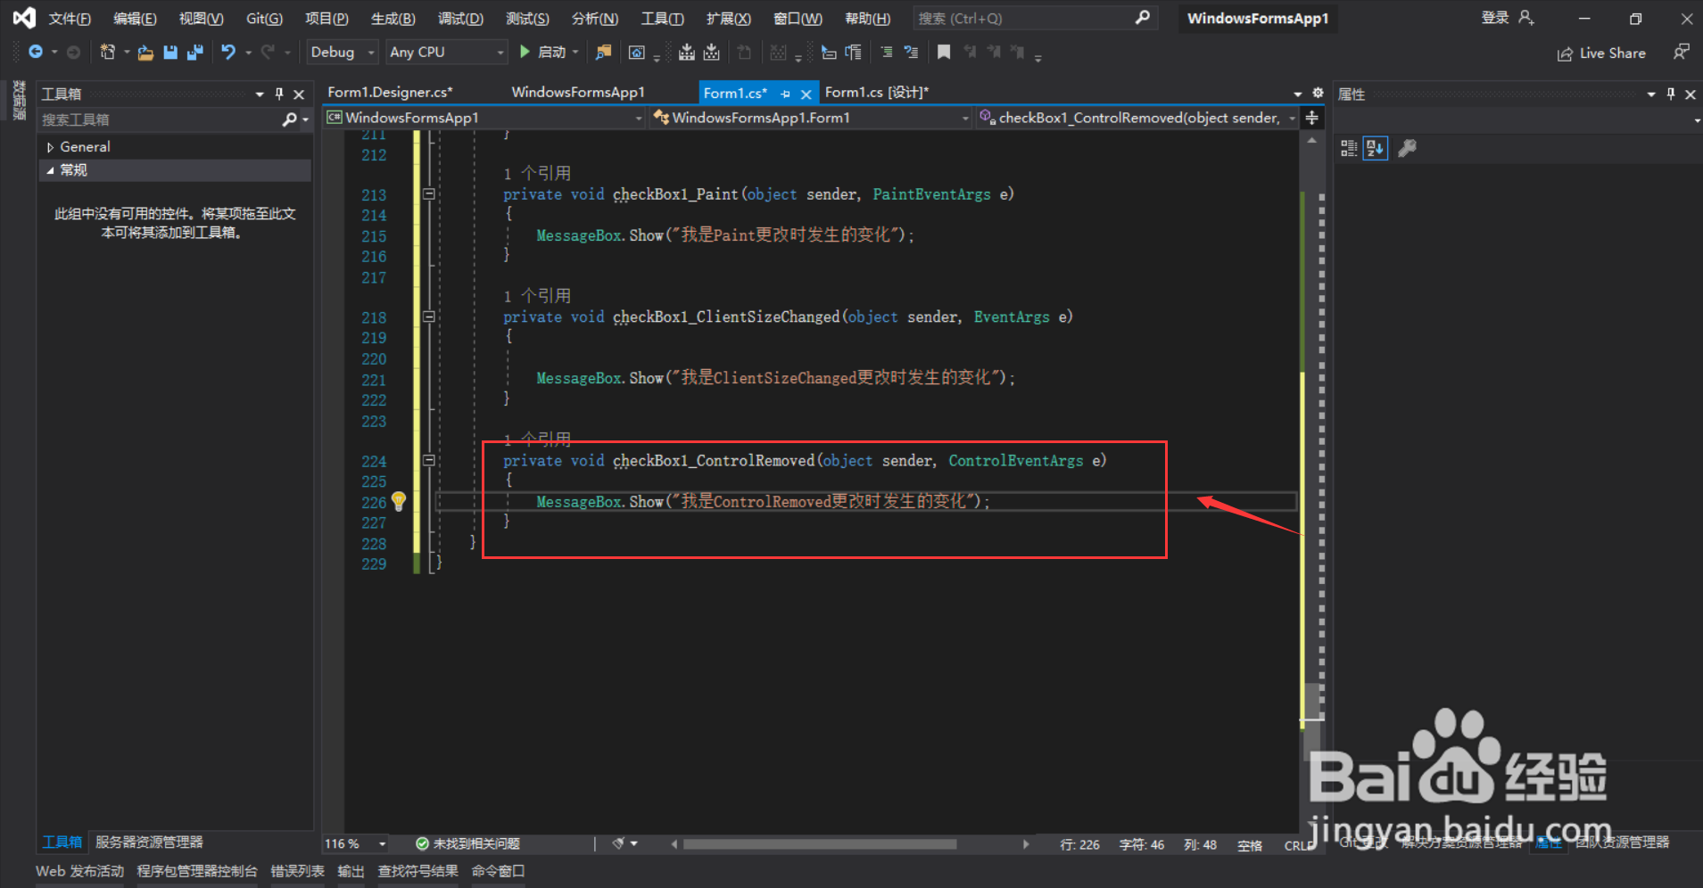Viewport: 1703px width, 888px height.
Task: Open the Debug configuration dropdown
Action: click(343, 53)
